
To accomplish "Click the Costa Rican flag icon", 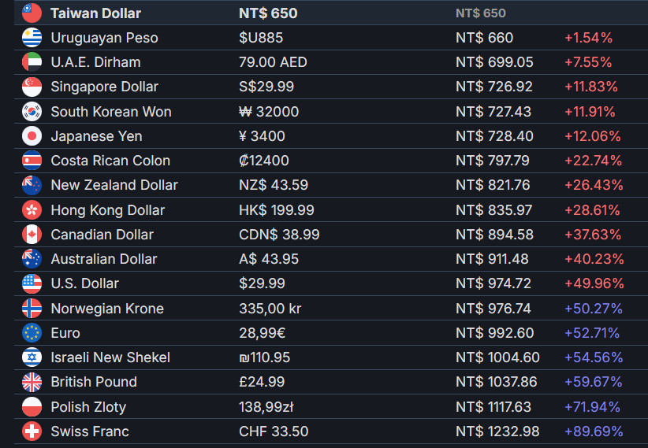I will click(x=32, y=160).
